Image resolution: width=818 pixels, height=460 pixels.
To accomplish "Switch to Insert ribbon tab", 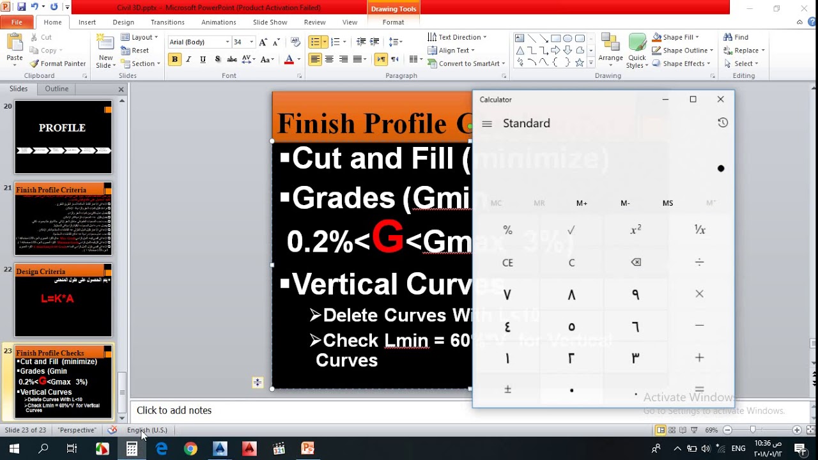I will tap(87, 22).
